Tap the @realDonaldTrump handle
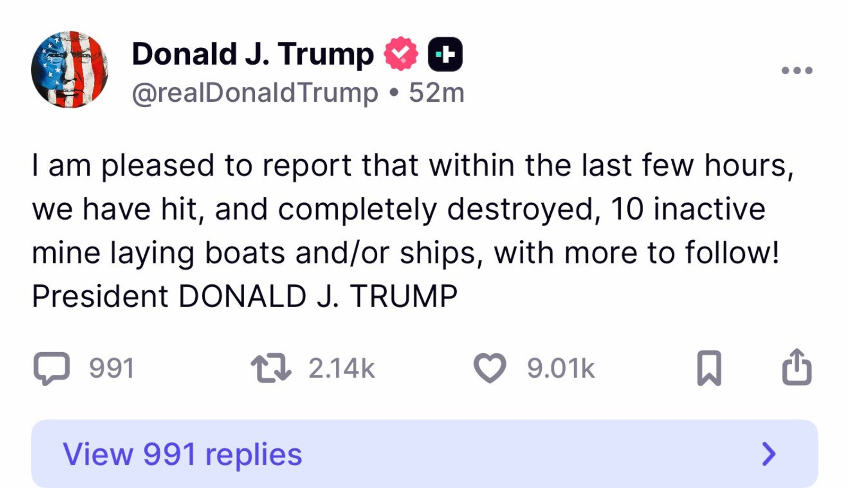The height and width of the screenshot is (488, 849). click(x=255, y=93)
